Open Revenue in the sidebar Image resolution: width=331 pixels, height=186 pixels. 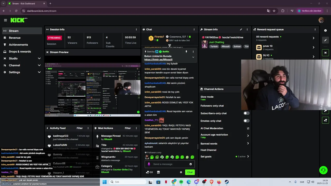(22, 38)
